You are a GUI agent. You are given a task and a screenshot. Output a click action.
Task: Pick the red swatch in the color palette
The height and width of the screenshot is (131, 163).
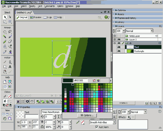tap(65, 99)
